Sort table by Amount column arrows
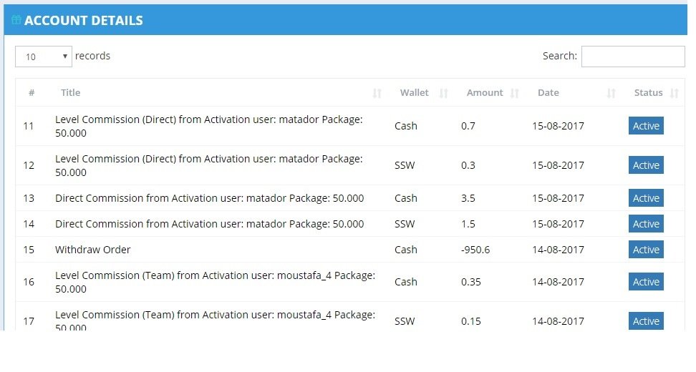This screenshot has height=372, width=696. coord(514,93)
